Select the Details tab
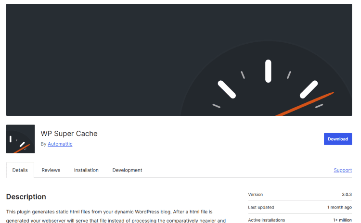361x223 pixels. click(x=20, y=170)
